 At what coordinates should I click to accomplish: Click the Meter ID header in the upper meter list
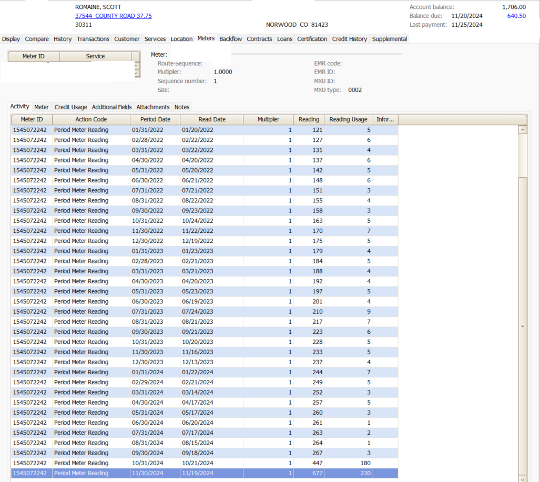34,56
